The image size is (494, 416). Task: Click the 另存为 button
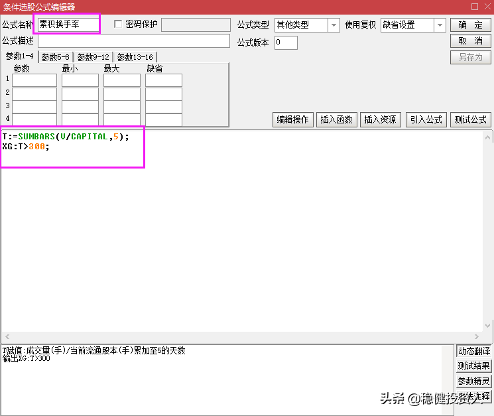pyautogui.click(x=470, y=57)
